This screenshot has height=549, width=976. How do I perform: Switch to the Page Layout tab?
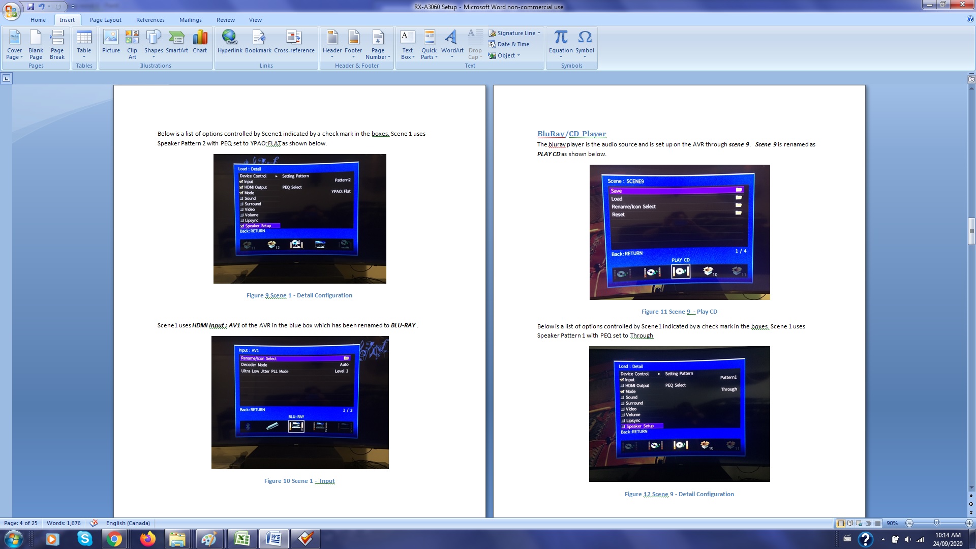tap(106, 20)
